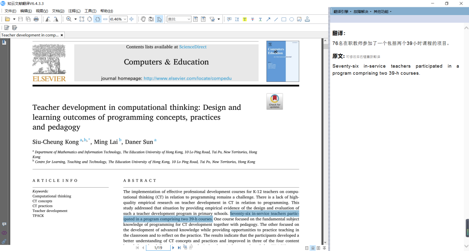
Task: Toggle continuous facing layout in status bar
Action: tap(324, 248)
